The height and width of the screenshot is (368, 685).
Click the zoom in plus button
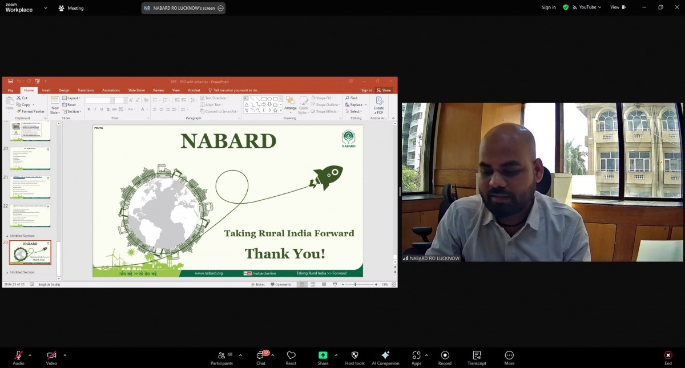click(376, 284)
